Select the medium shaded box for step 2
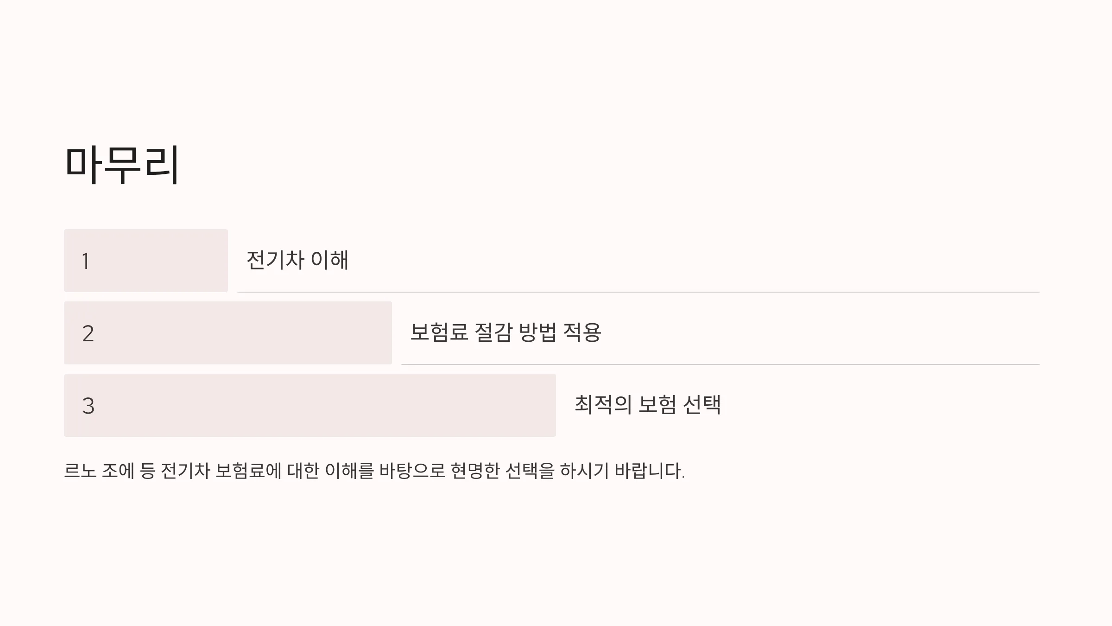This screenshot has height=626, width=1112. click(x=228, y=333)
